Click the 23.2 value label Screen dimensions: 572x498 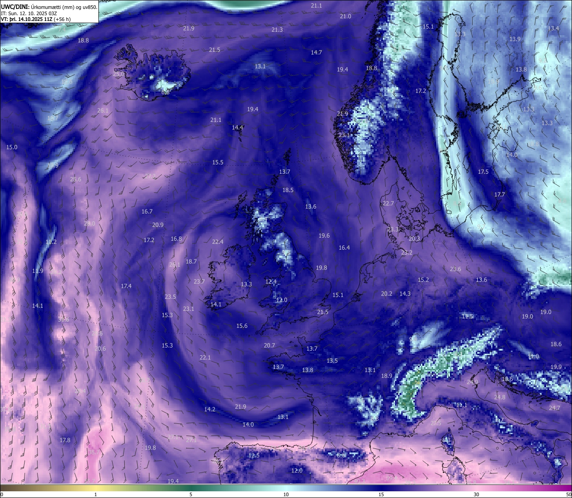pos(407,252)
